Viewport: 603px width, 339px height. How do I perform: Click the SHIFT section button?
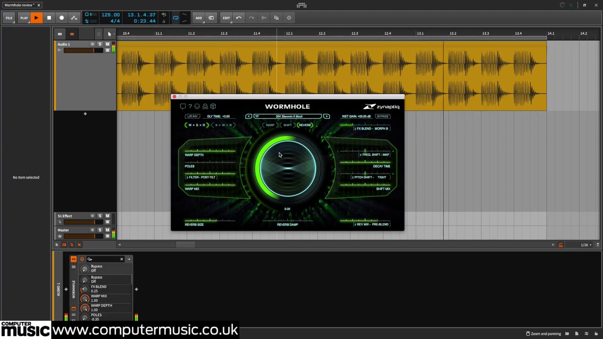(x=287, y=125)
